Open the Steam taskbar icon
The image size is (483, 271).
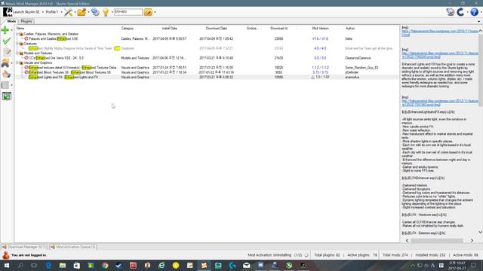tap(119, 265)
